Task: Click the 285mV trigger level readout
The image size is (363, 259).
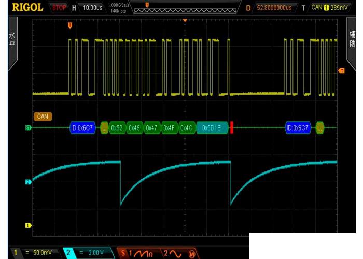Action: pyautogui.click(x=339, y=8)
